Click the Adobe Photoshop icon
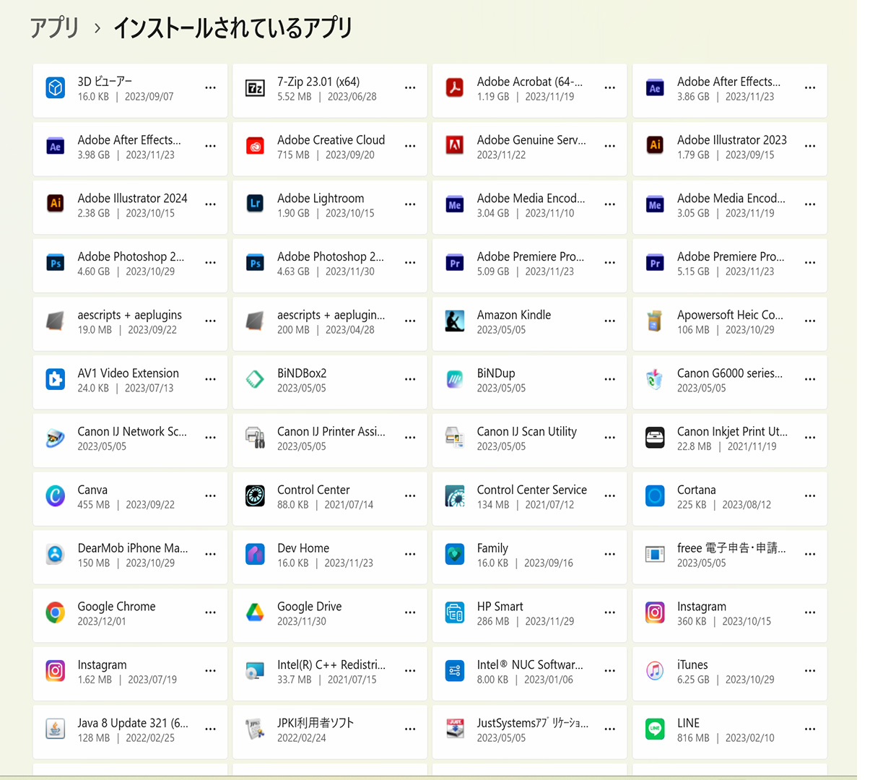The width and height of the screenshot is (883, 780). 55,263
